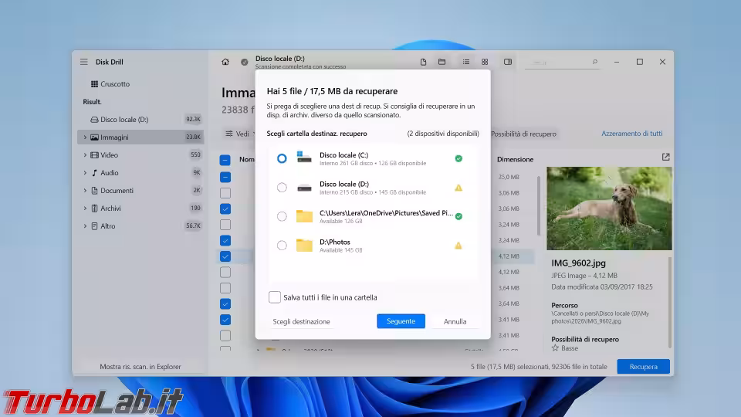The image size is (741, 417).
Task: Click the home icon in the toolbar
Action: point(225,62)
